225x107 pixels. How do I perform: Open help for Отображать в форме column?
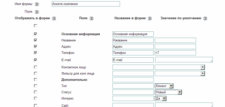coord(54,18)
